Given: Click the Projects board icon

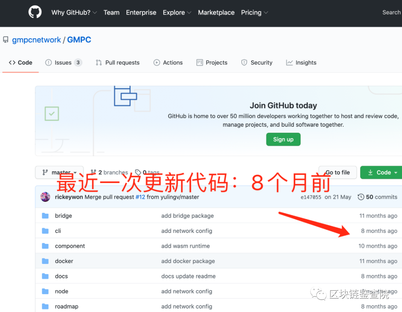Looking at the screenshot, I should (x=200, y=62).
